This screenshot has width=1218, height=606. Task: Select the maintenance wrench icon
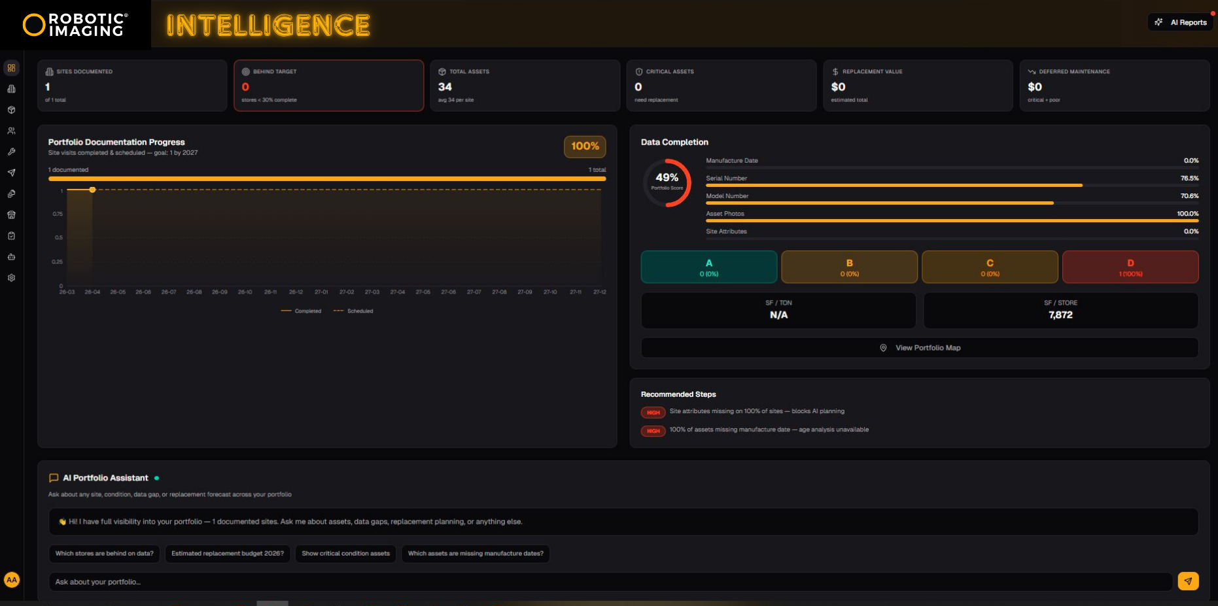11,152
